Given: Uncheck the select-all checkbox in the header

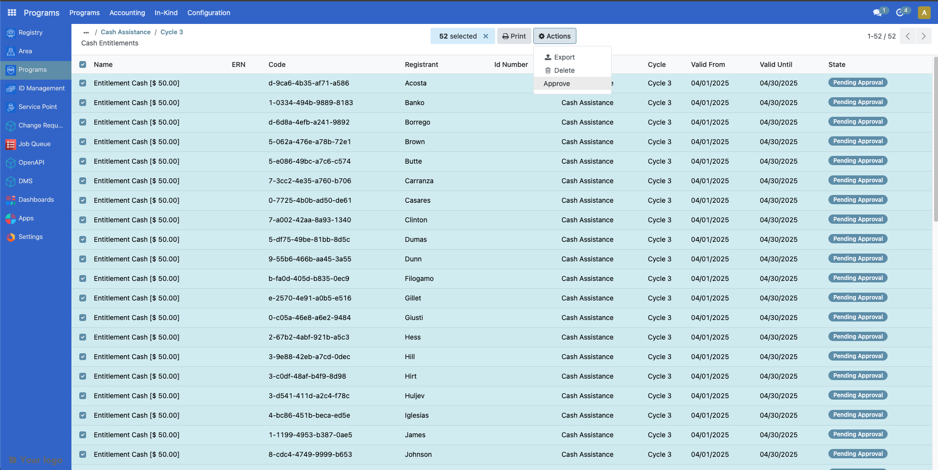Looking at the screenshot, I should (83, 64).
